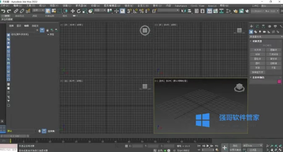Click the Redo arrow icon

[9, 11]
